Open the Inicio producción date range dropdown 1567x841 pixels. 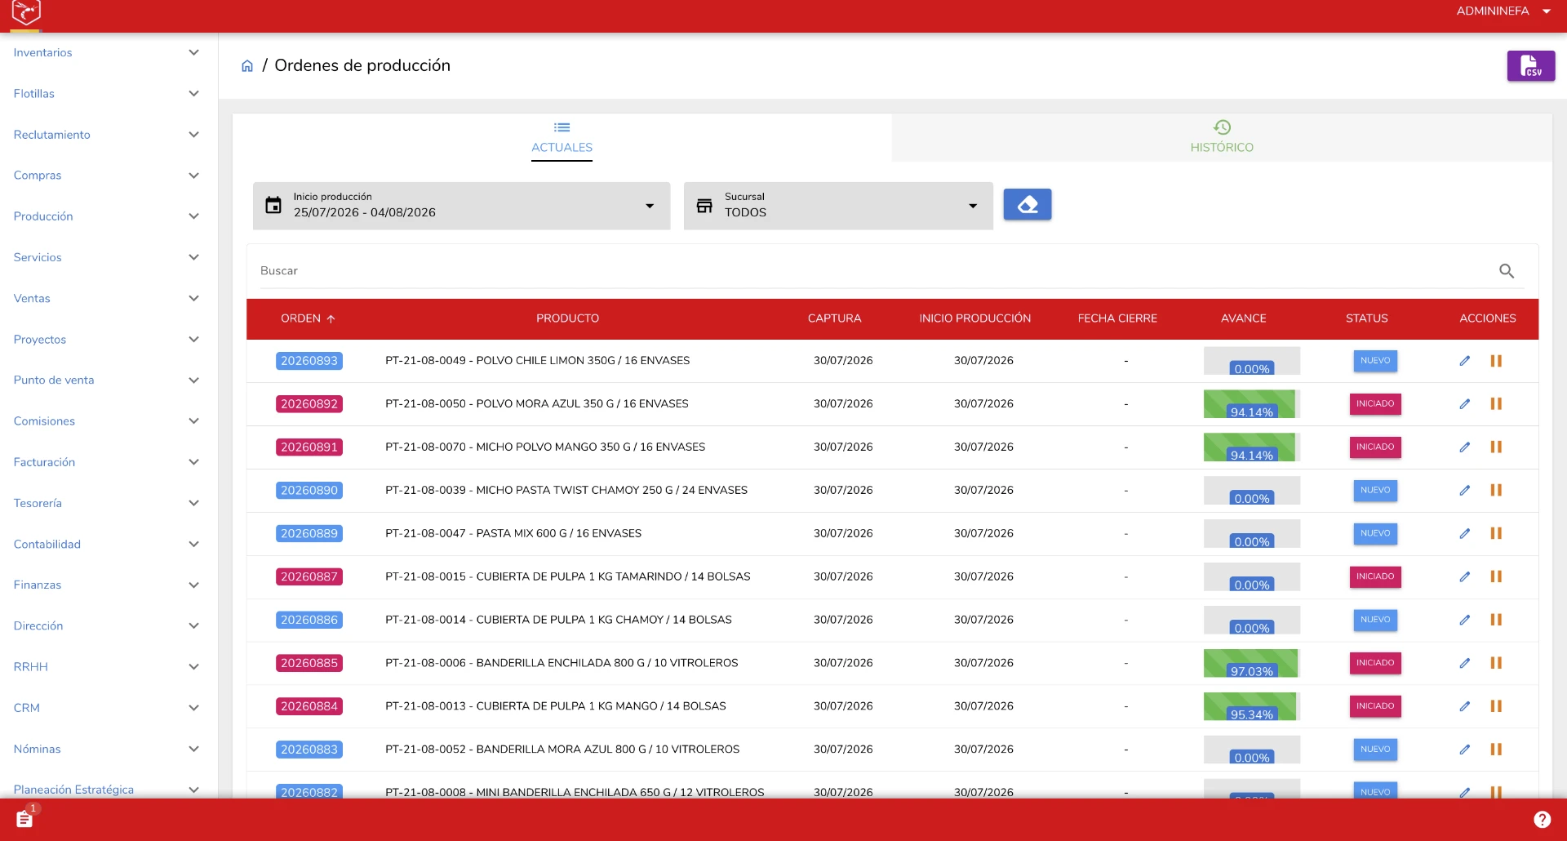point(461,206)
